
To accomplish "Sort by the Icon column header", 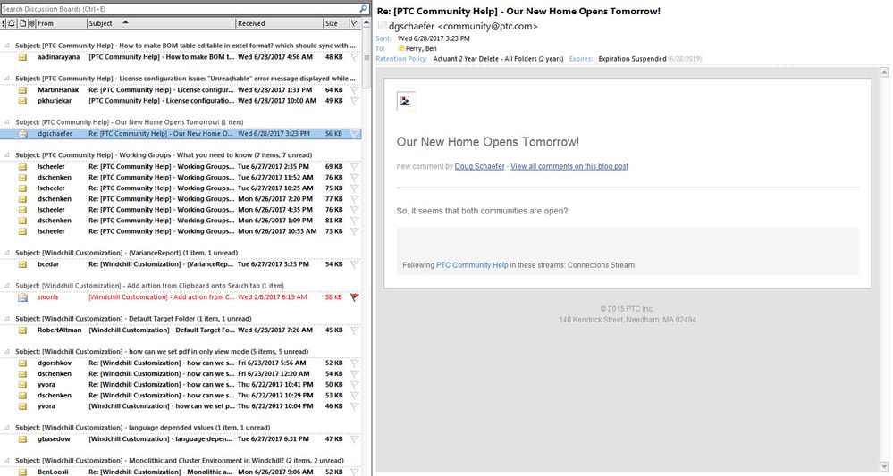I will 22,23.
